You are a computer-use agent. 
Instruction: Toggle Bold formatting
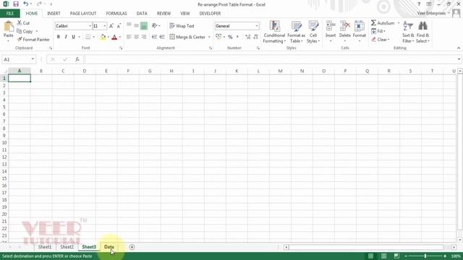[58, 37]
